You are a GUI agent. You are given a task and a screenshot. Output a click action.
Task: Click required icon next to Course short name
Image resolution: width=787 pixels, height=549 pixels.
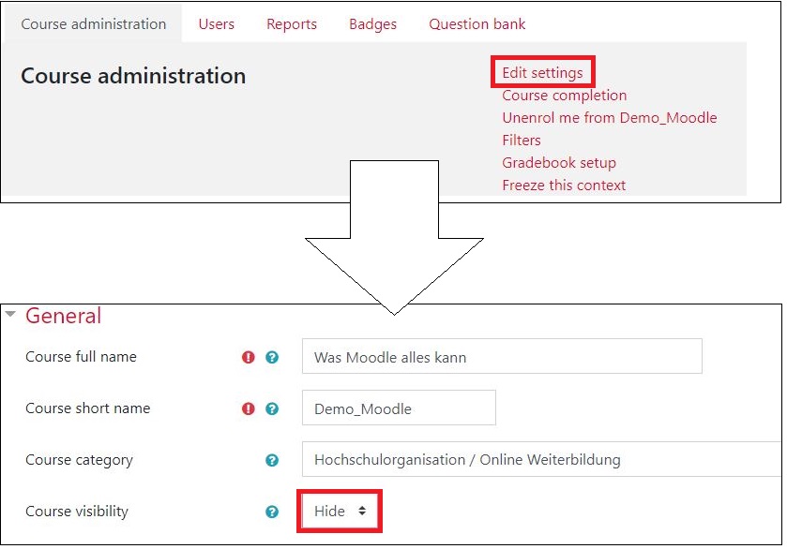click(x=249, y=408)
